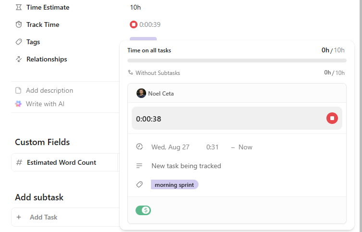
Task: Click the Tags label icon in sidebar
Action: [19, 42]
